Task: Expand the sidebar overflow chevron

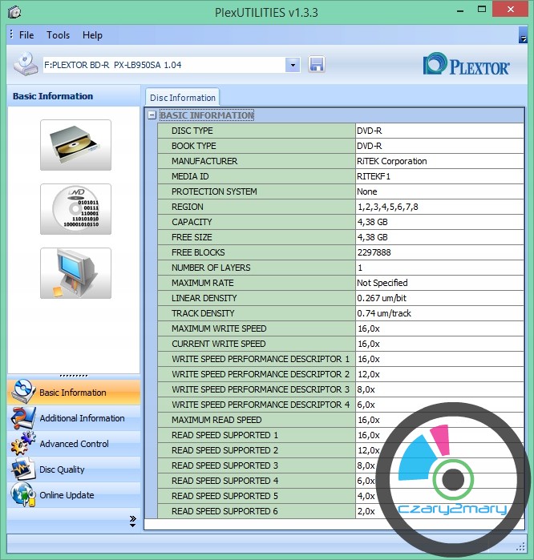Action: pos(132,521)
